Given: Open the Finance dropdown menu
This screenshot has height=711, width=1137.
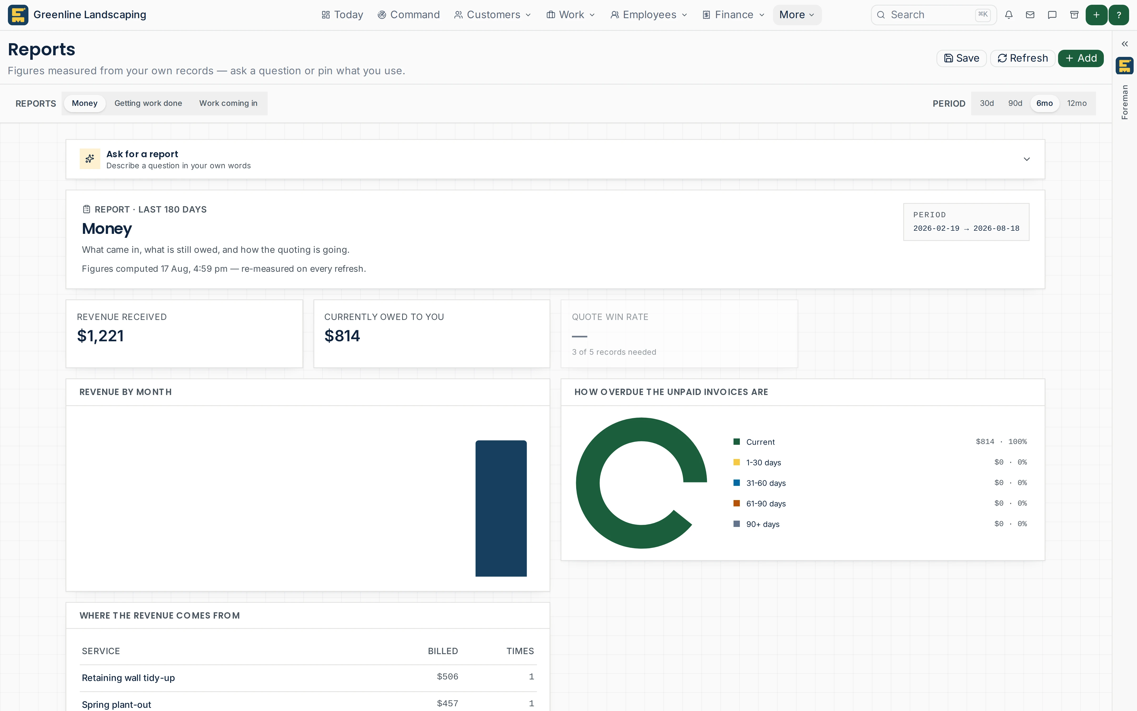Looking at the screenshot, I should tap(734, 15).
